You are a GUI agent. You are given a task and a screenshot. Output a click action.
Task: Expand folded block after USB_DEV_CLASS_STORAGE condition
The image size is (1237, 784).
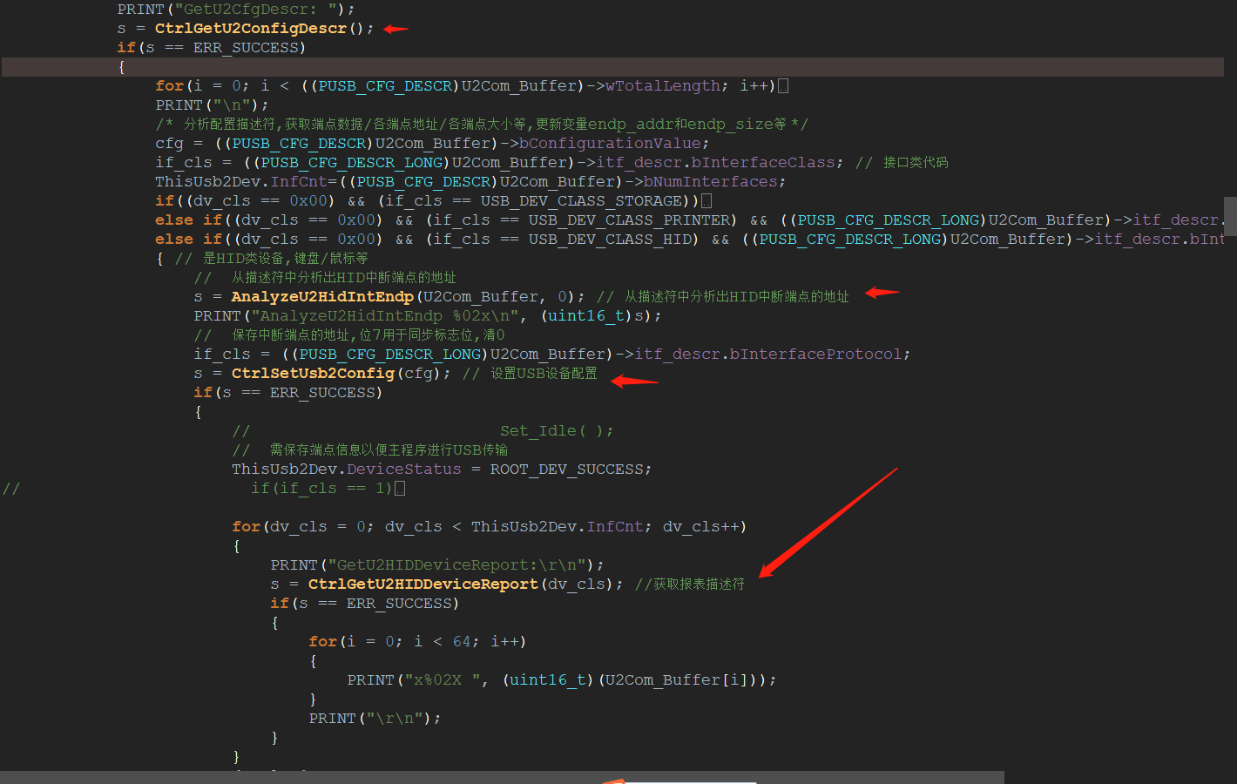coord(706,200)
